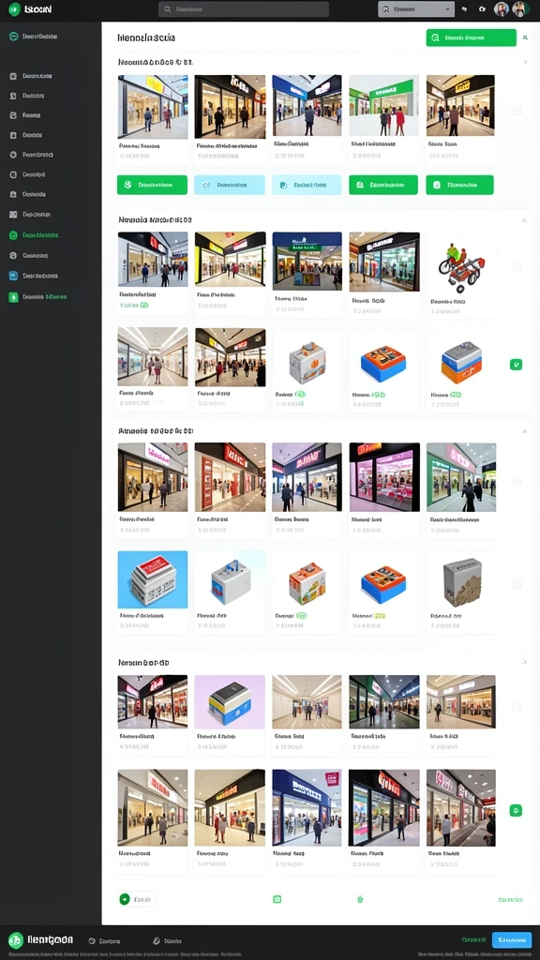
Task: Open the box thumbnail with bright blue background
Action: pyautogui.click(x=153, y=579)
